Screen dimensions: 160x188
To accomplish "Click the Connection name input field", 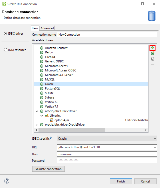I will (x=107, y=35).
